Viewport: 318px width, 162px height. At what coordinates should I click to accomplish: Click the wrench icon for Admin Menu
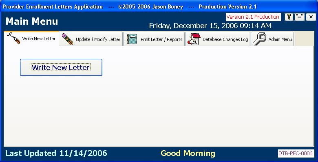(x=260, y=39)
